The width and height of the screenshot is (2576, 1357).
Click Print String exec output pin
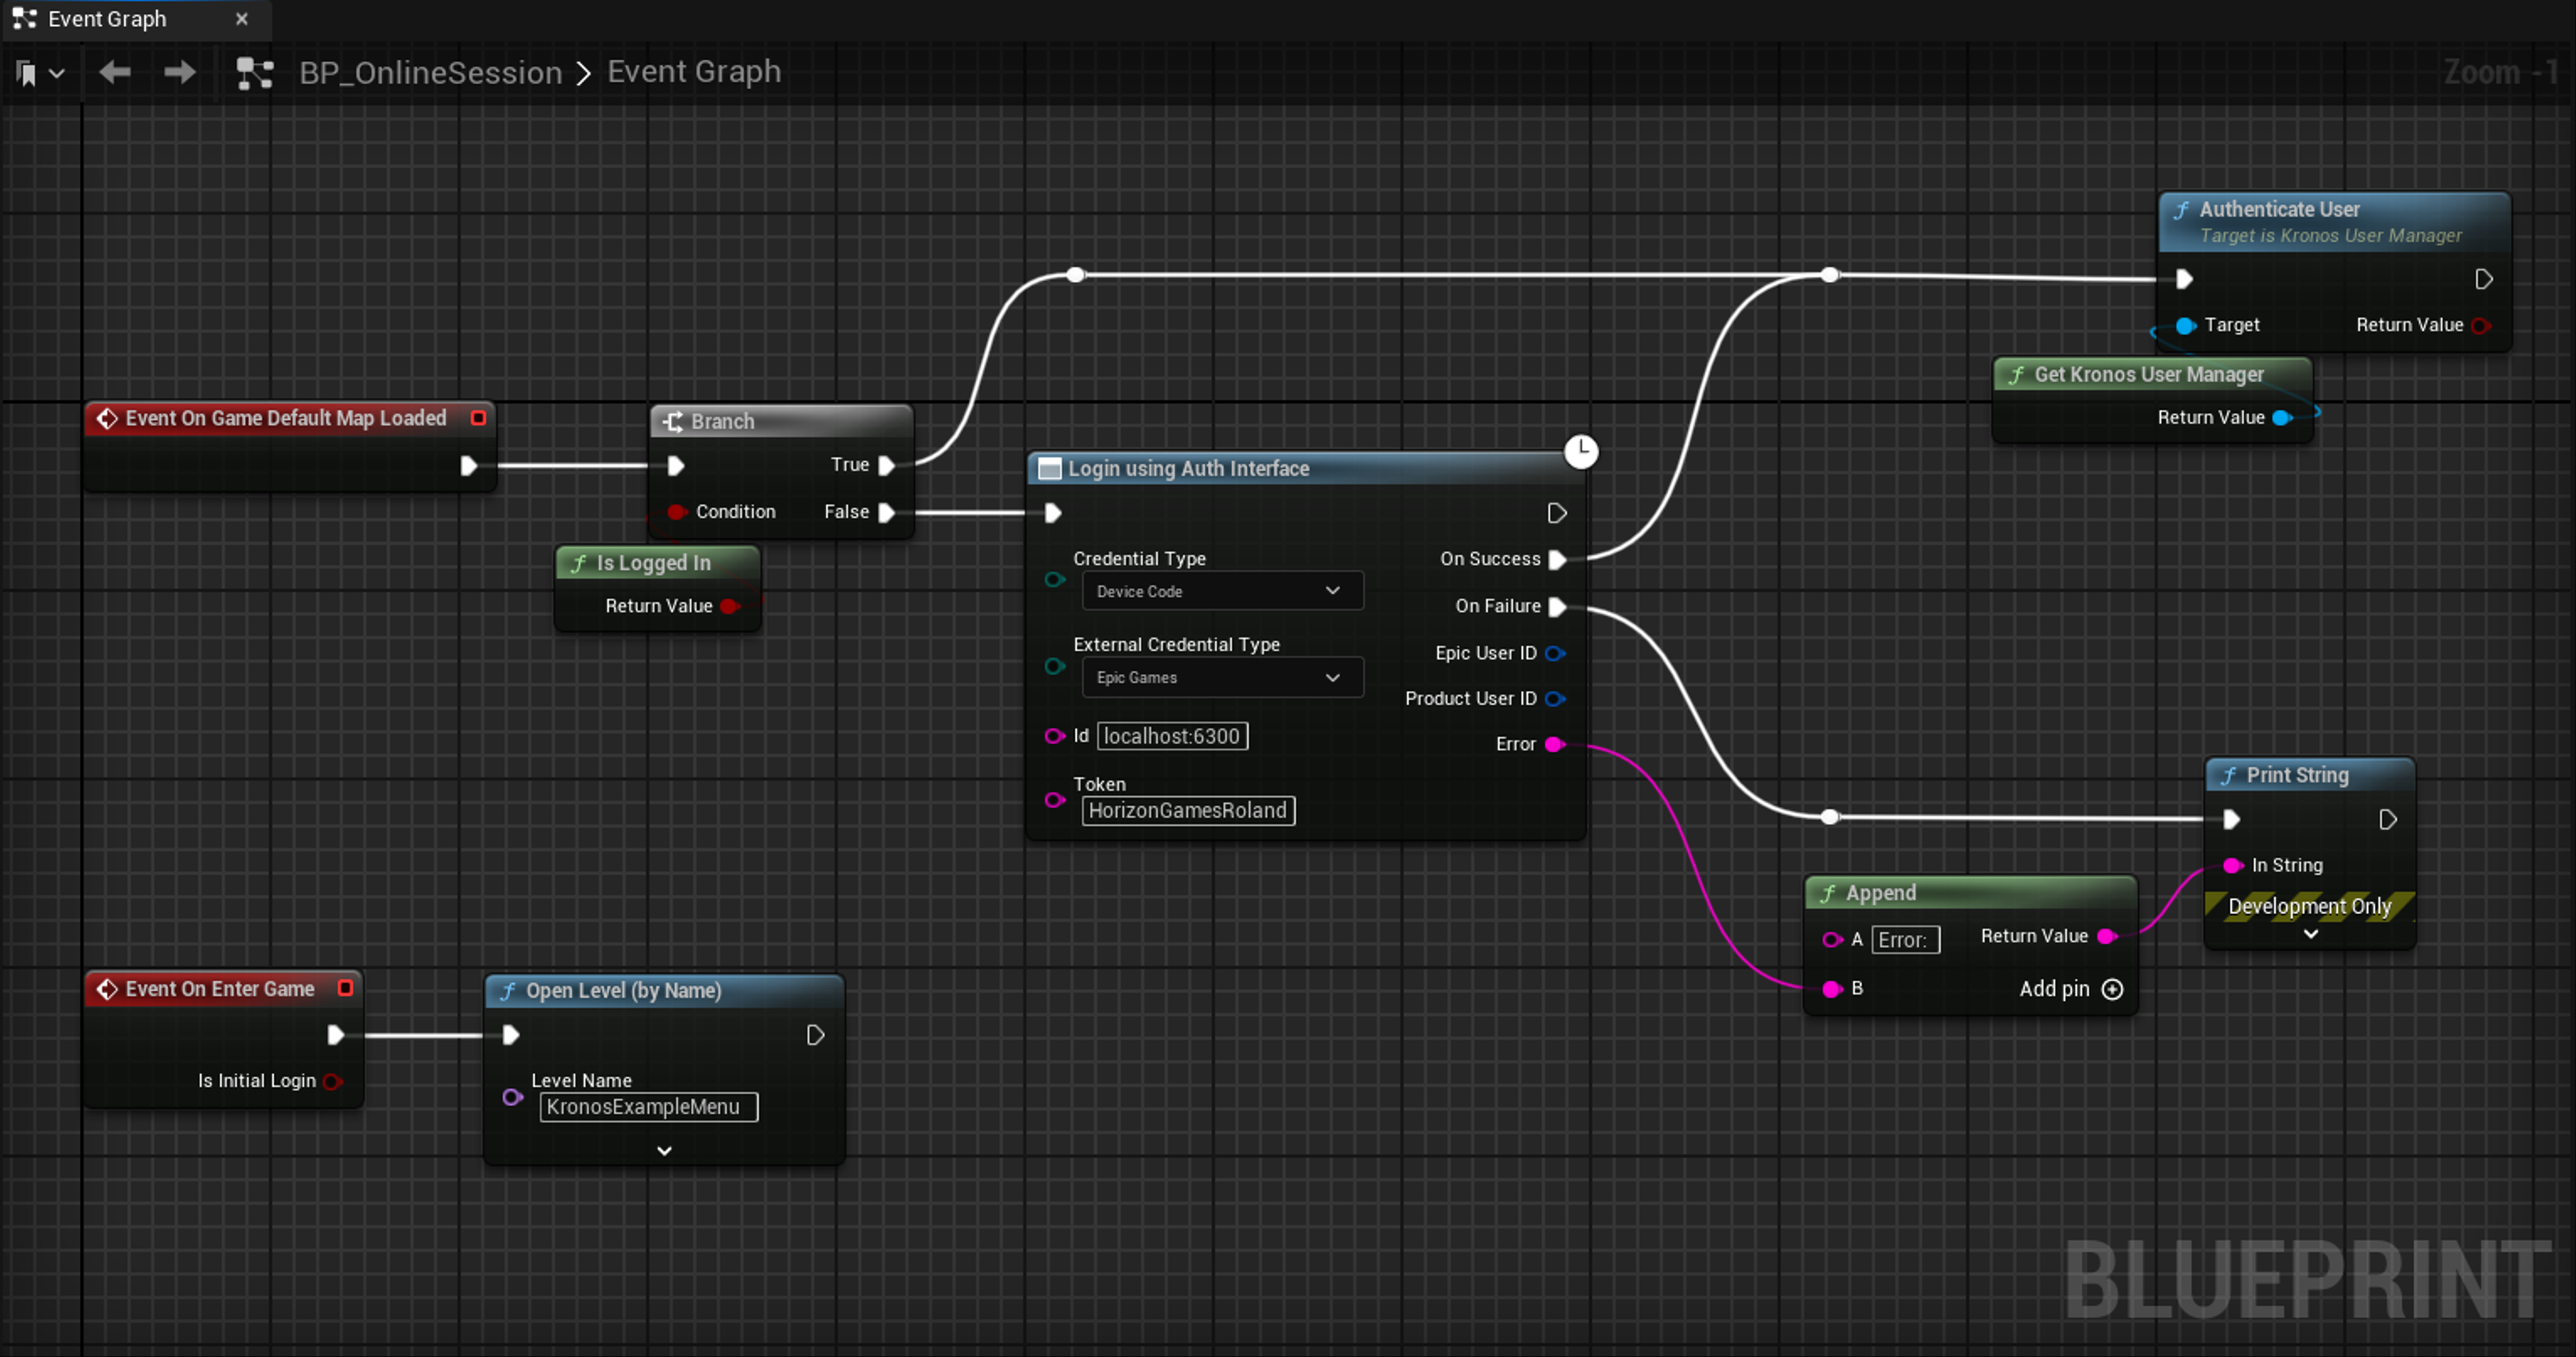point(2388,820)
